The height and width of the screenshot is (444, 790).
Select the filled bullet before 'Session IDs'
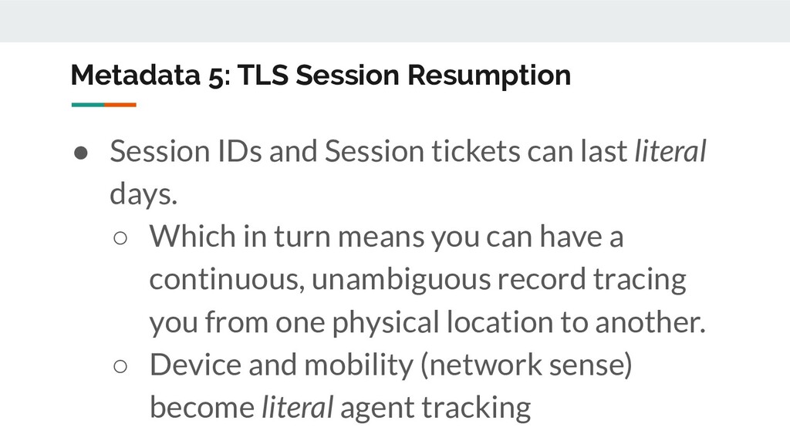(80, 153)
